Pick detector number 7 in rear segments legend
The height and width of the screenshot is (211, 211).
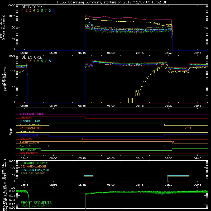(x=46, y=61)
